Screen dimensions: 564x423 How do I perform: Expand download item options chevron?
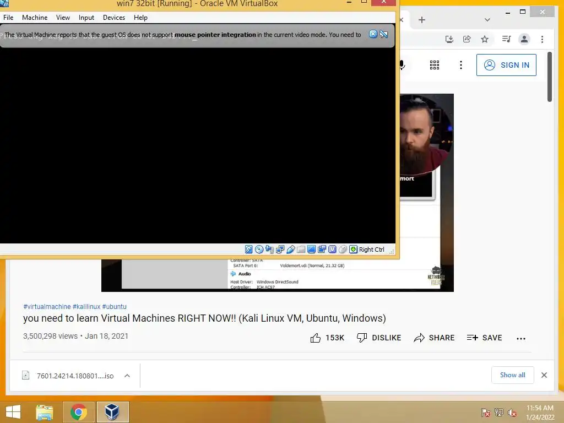[x=127, y=376]
